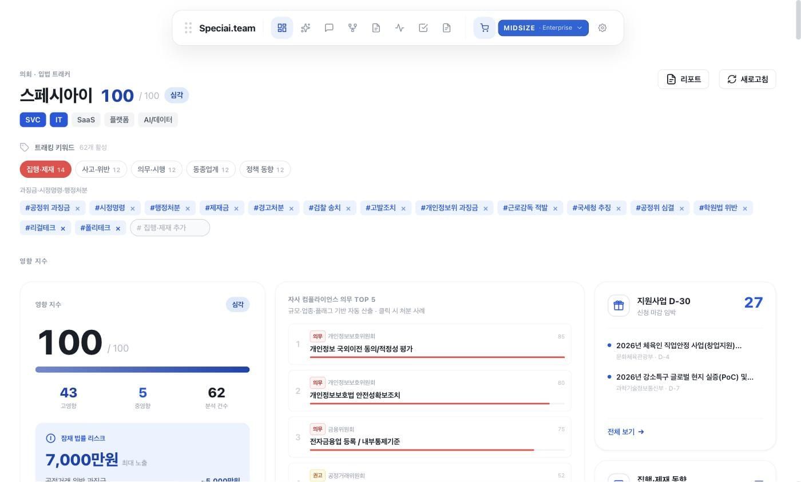The width and height of the screenshot is (801, 482).
Task: Click the 62 분석 건수 value
Action: [x=216, y=392]
